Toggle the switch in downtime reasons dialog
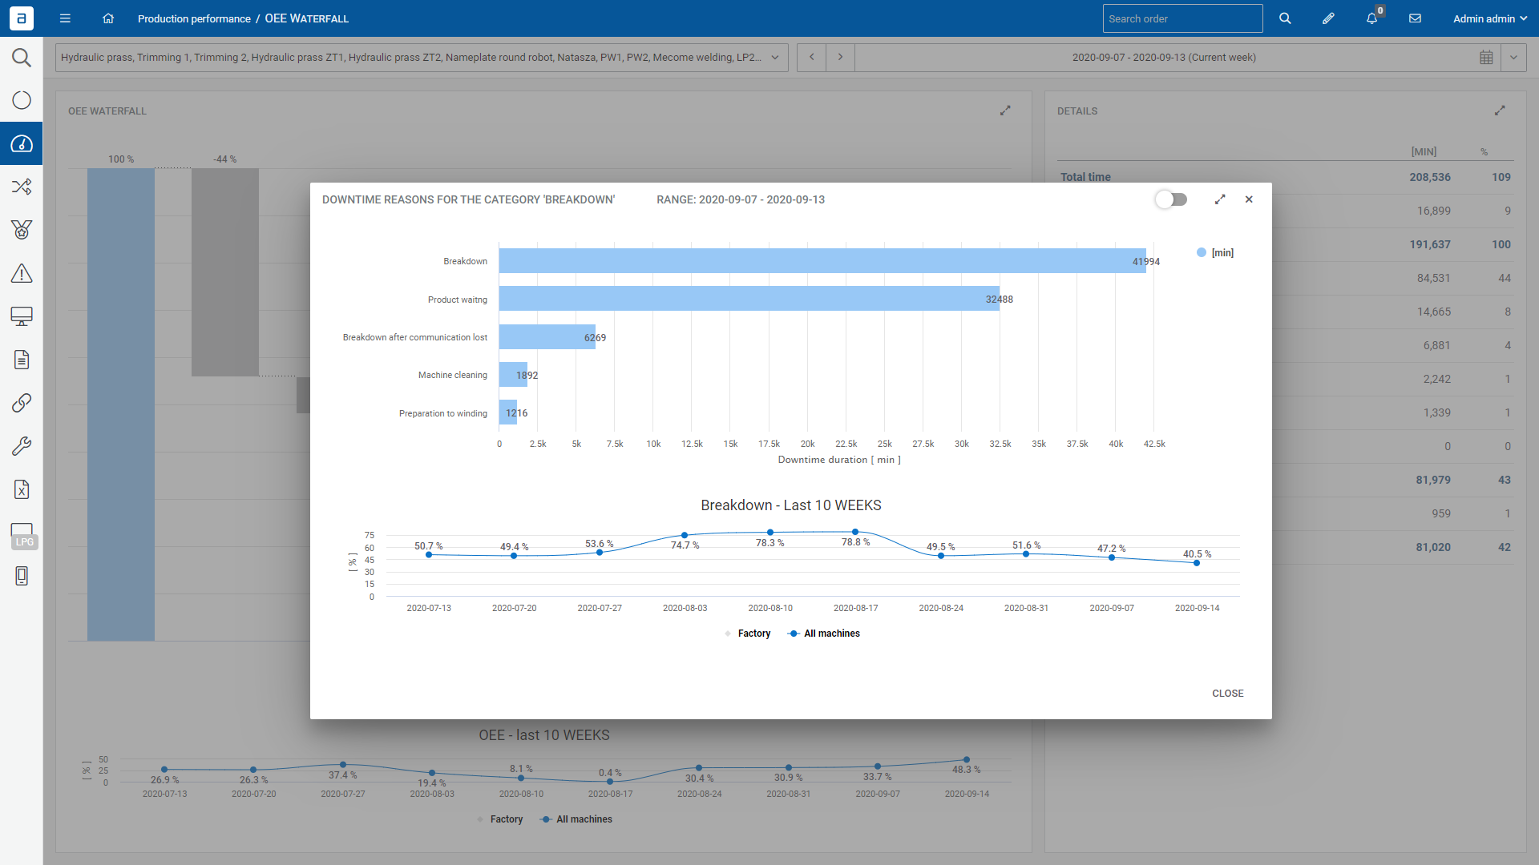1539x865 pixels. (1171, 199)
